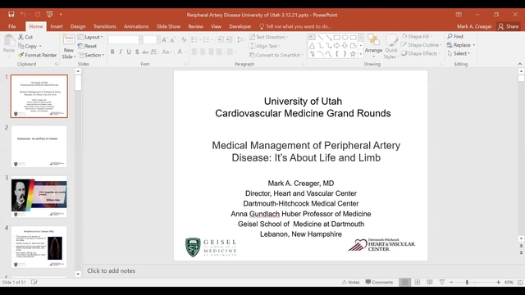Open the Change Case (Aa) dropdown
This screenshot has height=295, width=525.
pos(167,52)
